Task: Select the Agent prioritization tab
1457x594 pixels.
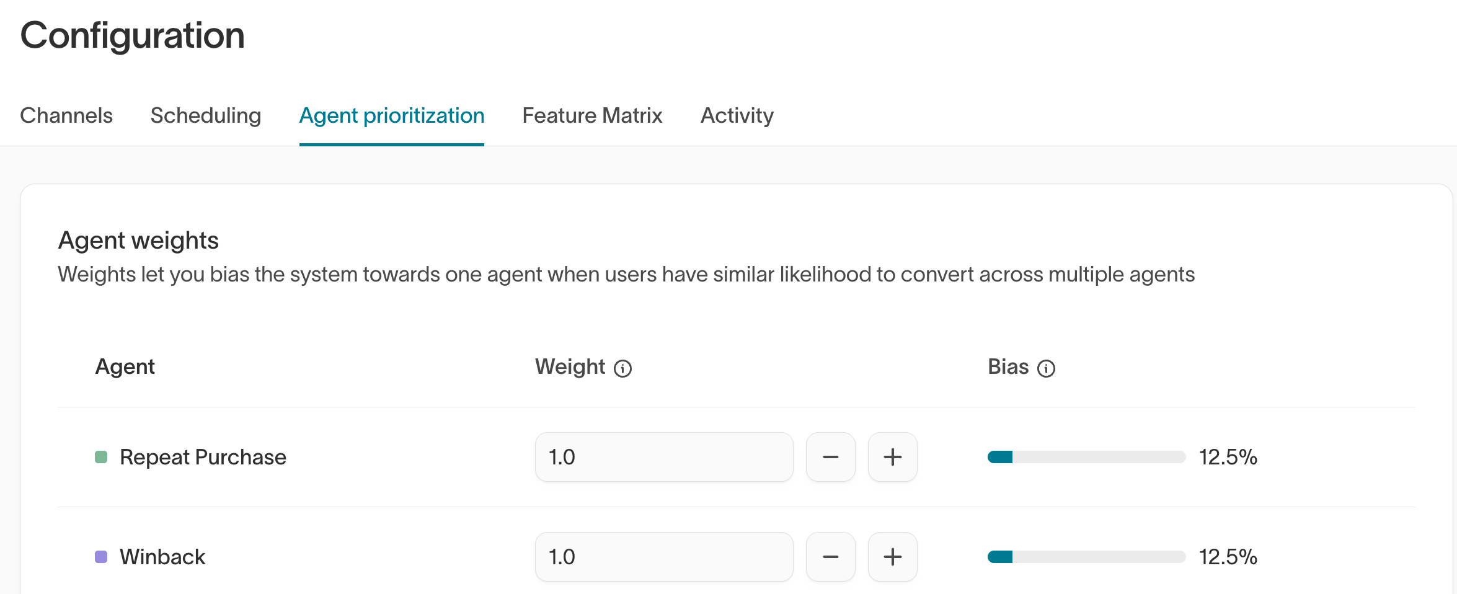Action: pos(392,115)
